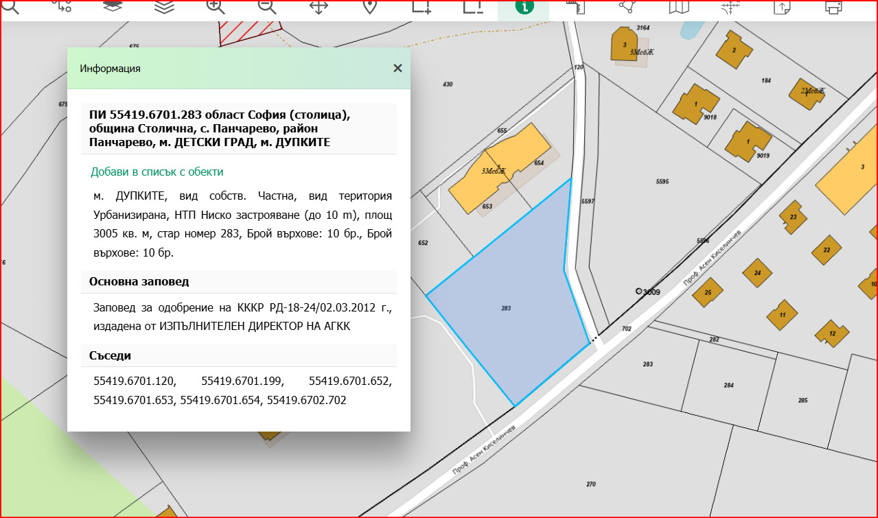Click the zoom in magnifier
Screen dimensions: 878x518
[216, 7]
